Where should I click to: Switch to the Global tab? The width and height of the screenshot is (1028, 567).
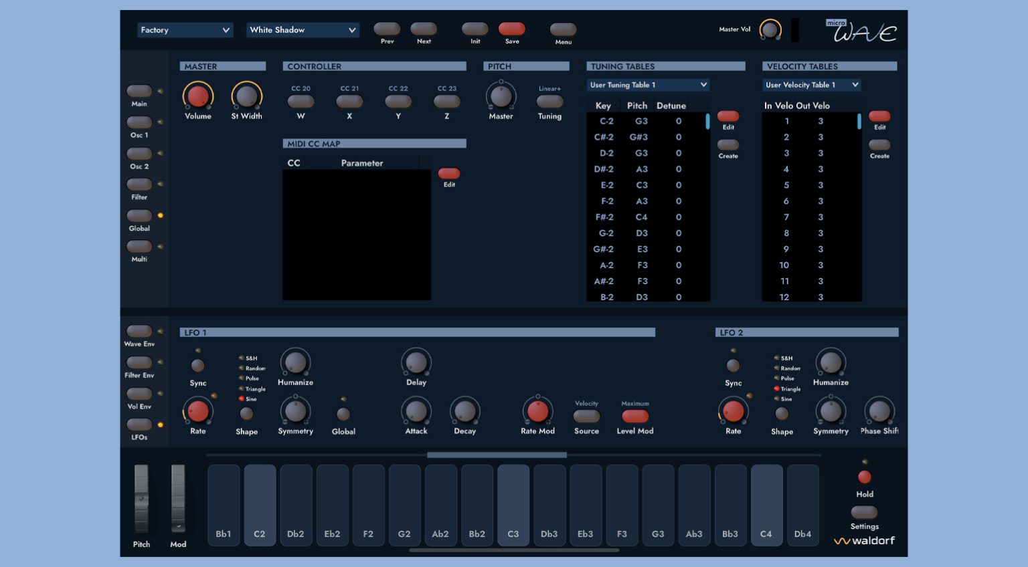pyautogui.click(x=139, y=215)
